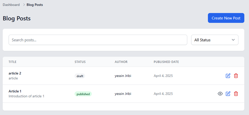Edit Article 1 with the pencil icon
Screen dimensions: 249x115
tap(228, 94)
